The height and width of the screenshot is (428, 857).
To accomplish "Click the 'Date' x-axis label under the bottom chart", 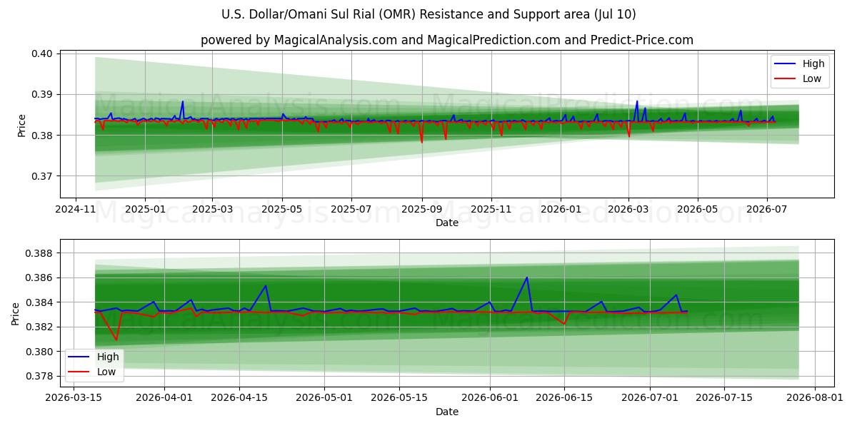I will 447,412.
